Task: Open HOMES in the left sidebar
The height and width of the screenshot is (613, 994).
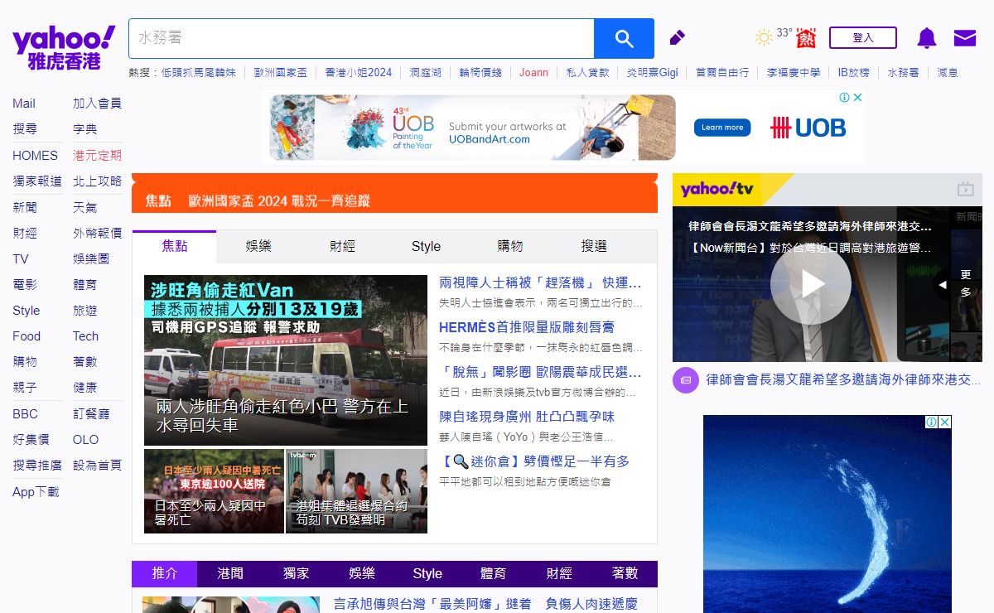Action: [x=35, y=155]
